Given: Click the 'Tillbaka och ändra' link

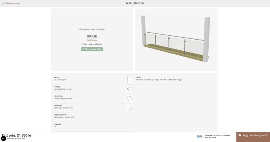Looking at the screenshot, I should click(13, 3).
